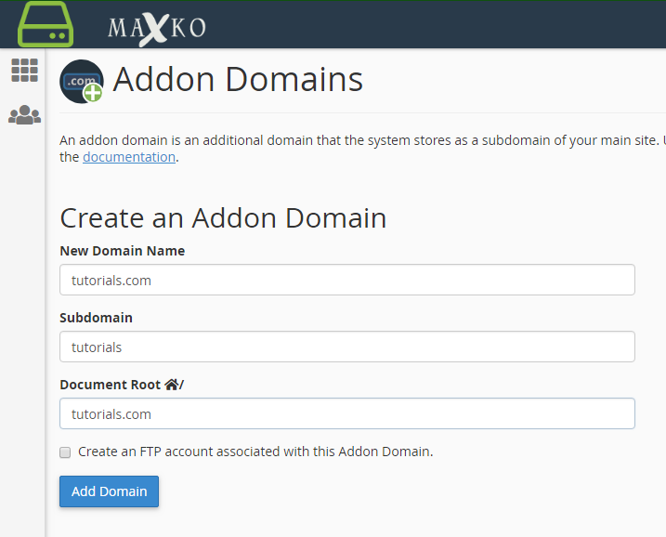Open the documentation link
Viewport: 666px width, 537px height.
[129, 157]
